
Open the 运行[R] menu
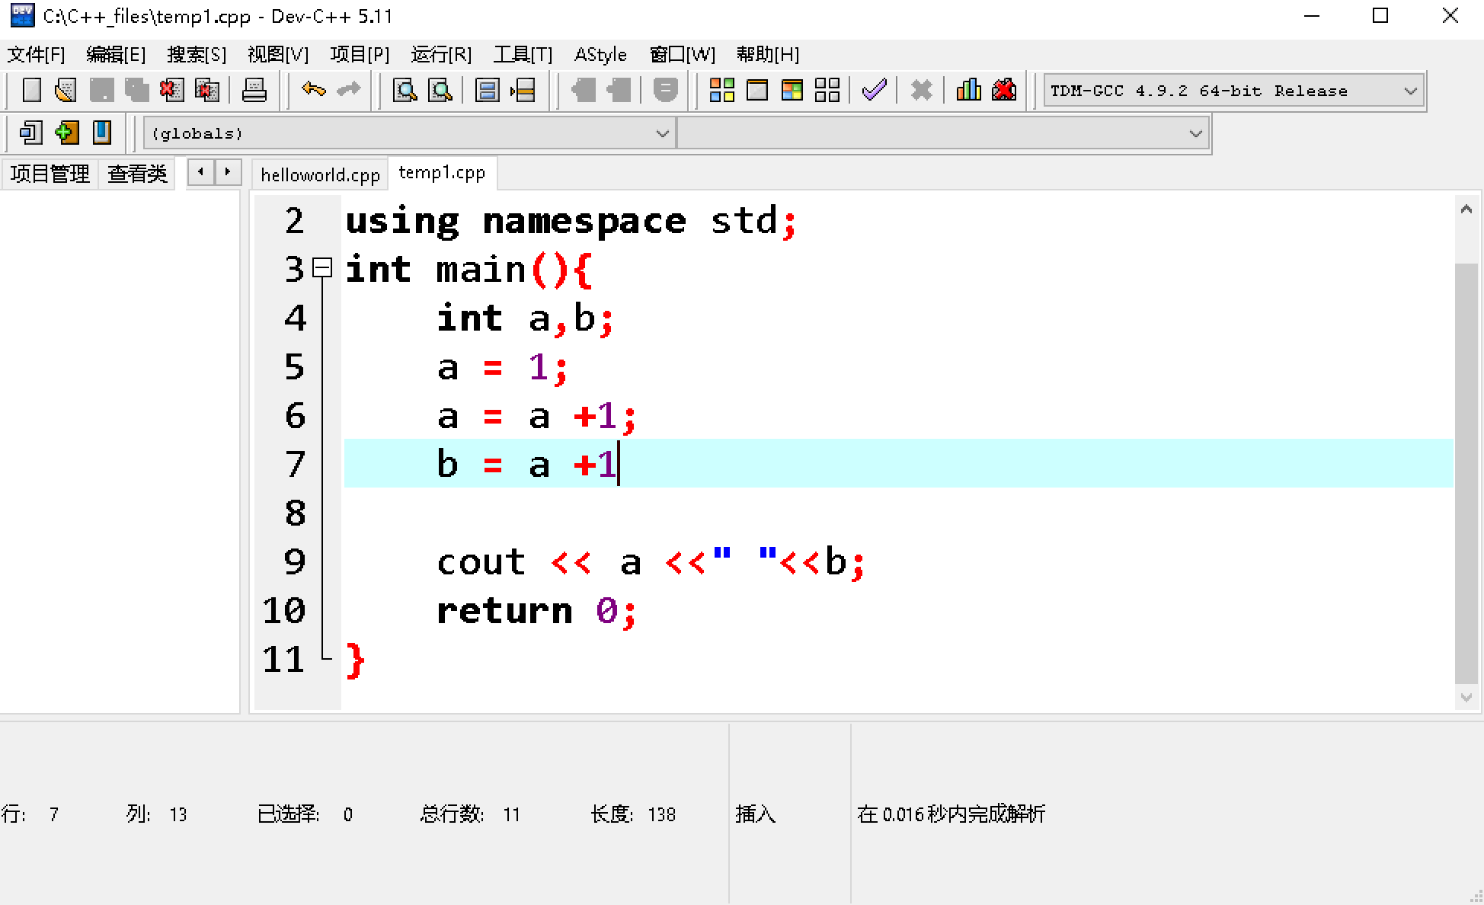[x=440, y=54]
